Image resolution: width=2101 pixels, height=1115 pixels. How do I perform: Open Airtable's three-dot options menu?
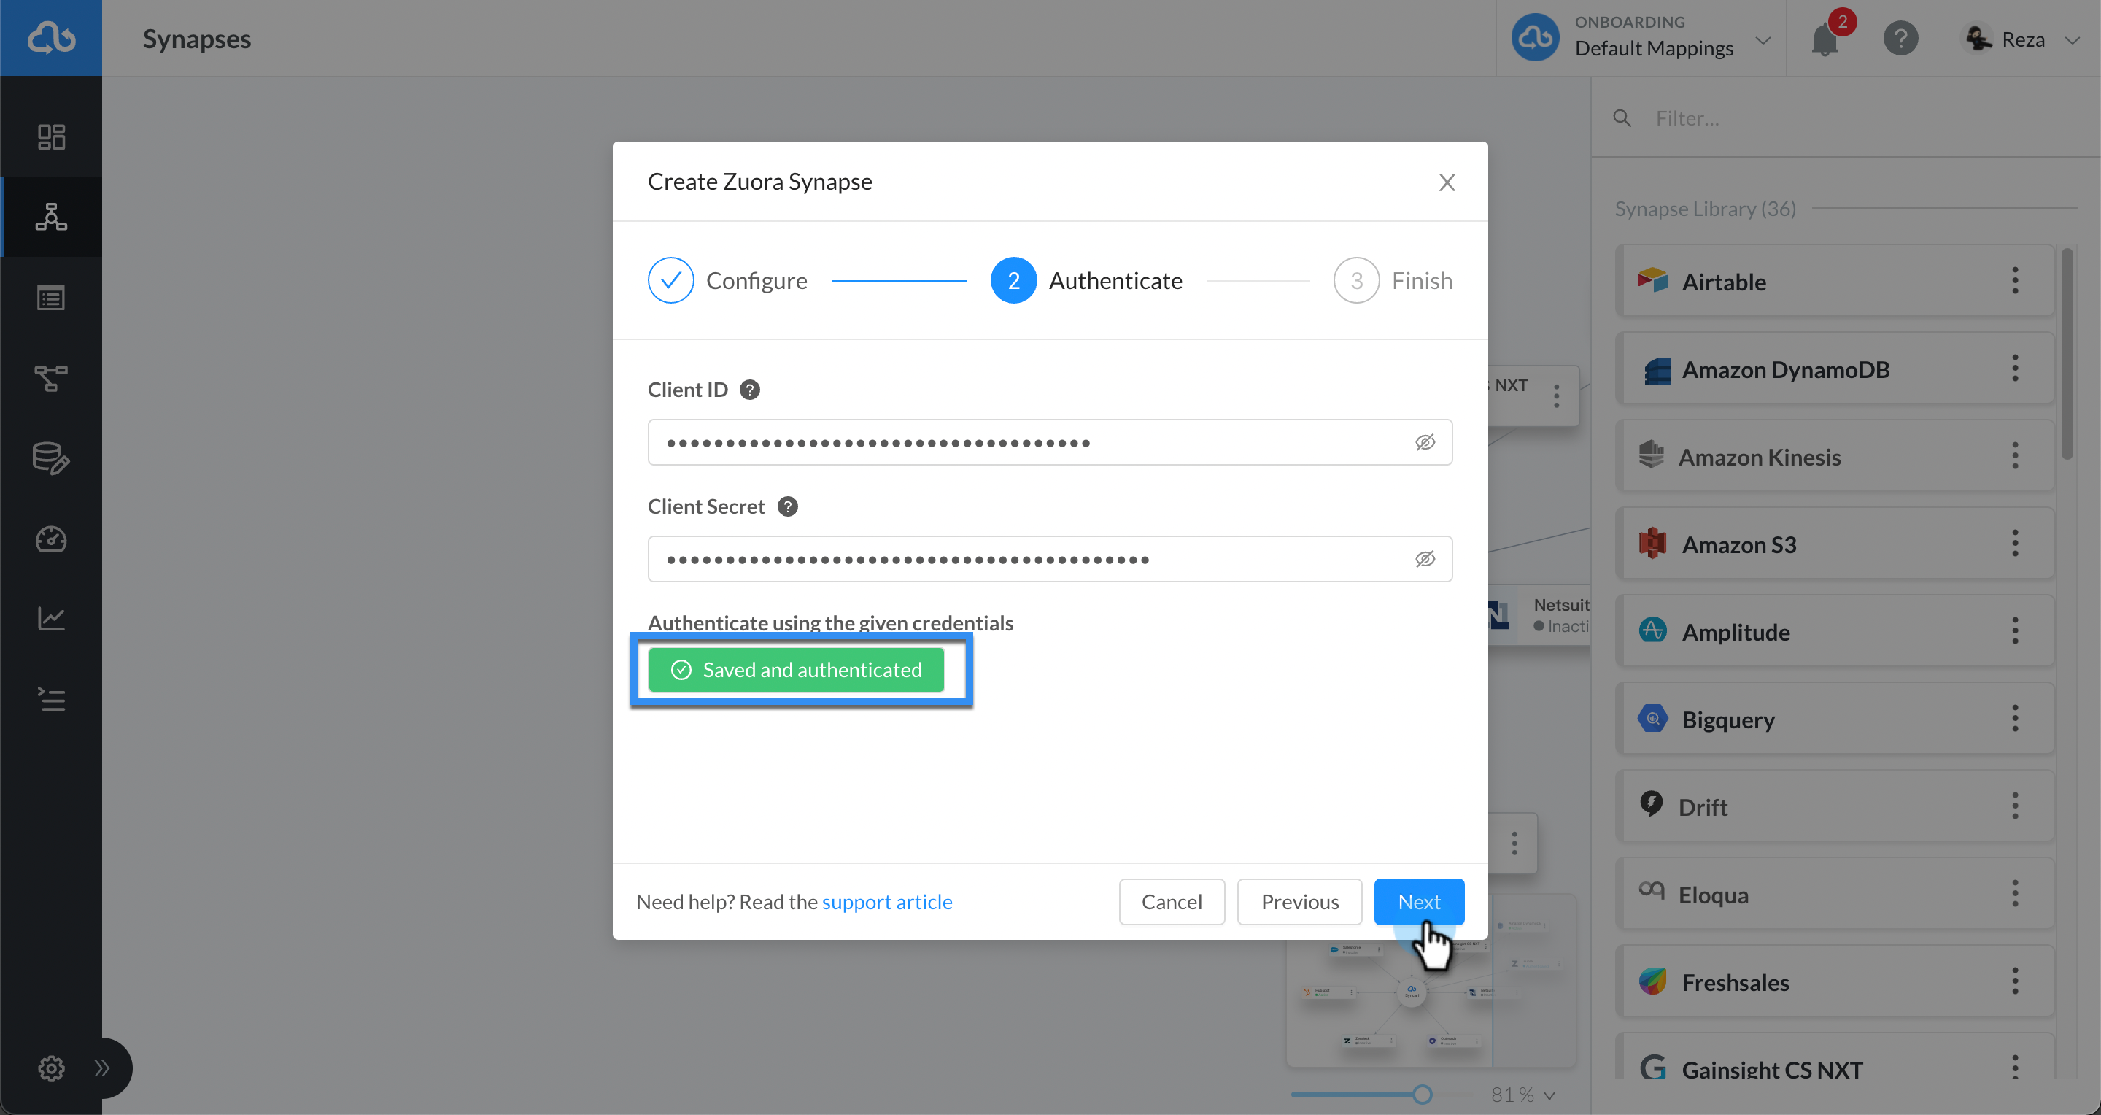pos(2014,281)
